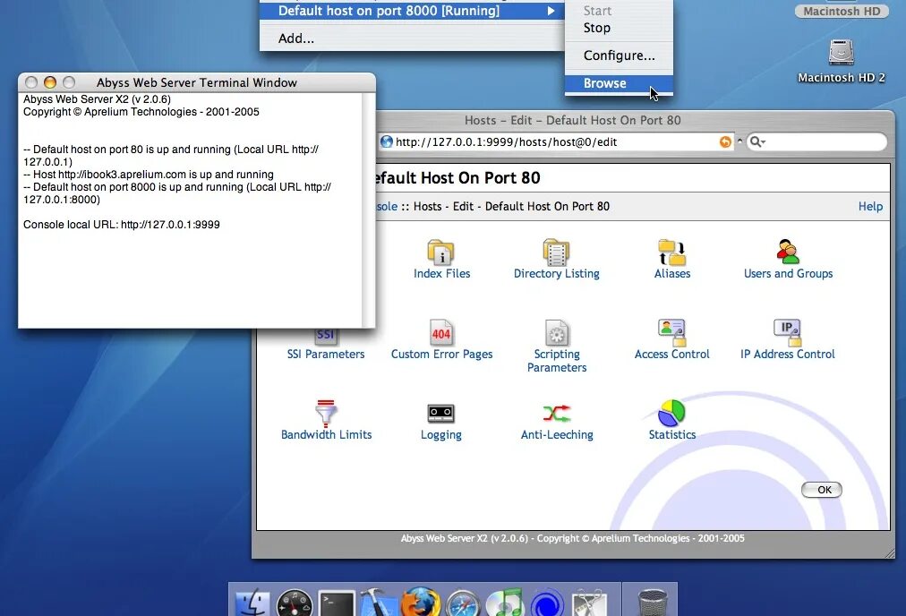Follow the Logging link text
This screenshot has width=906, height=616.
pyautogui.click(x=440, y=434)
